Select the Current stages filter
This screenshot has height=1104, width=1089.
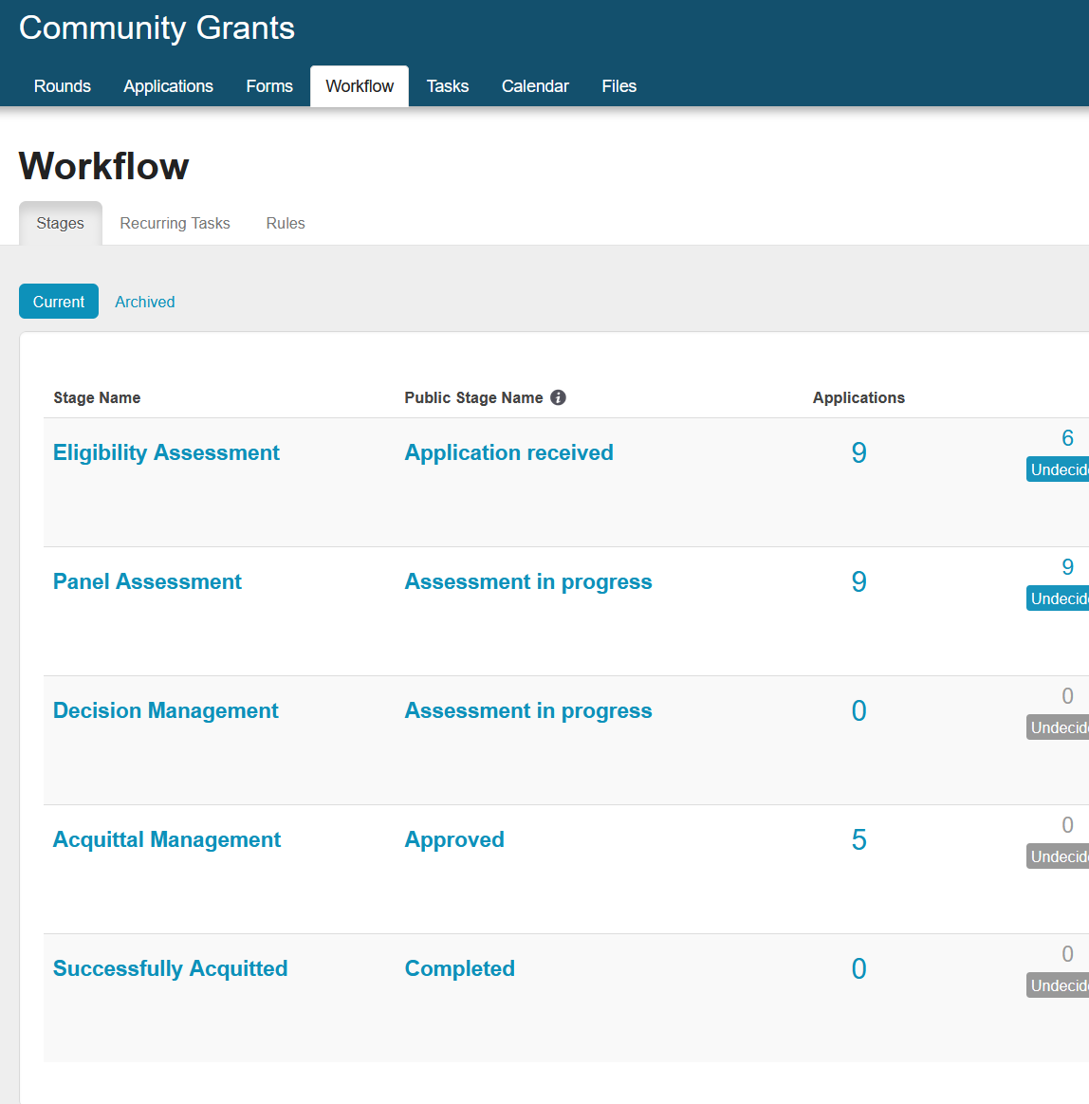[59, 302]
